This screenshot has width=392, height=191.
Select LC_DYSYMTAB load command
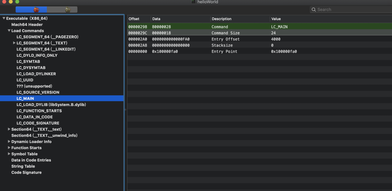point(31,67)
